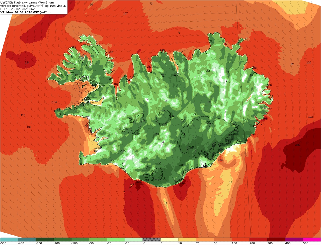Click the map value '-99' in eastern Iceland
The width and height of the screenshot is (321, 245).
point(208,102)
